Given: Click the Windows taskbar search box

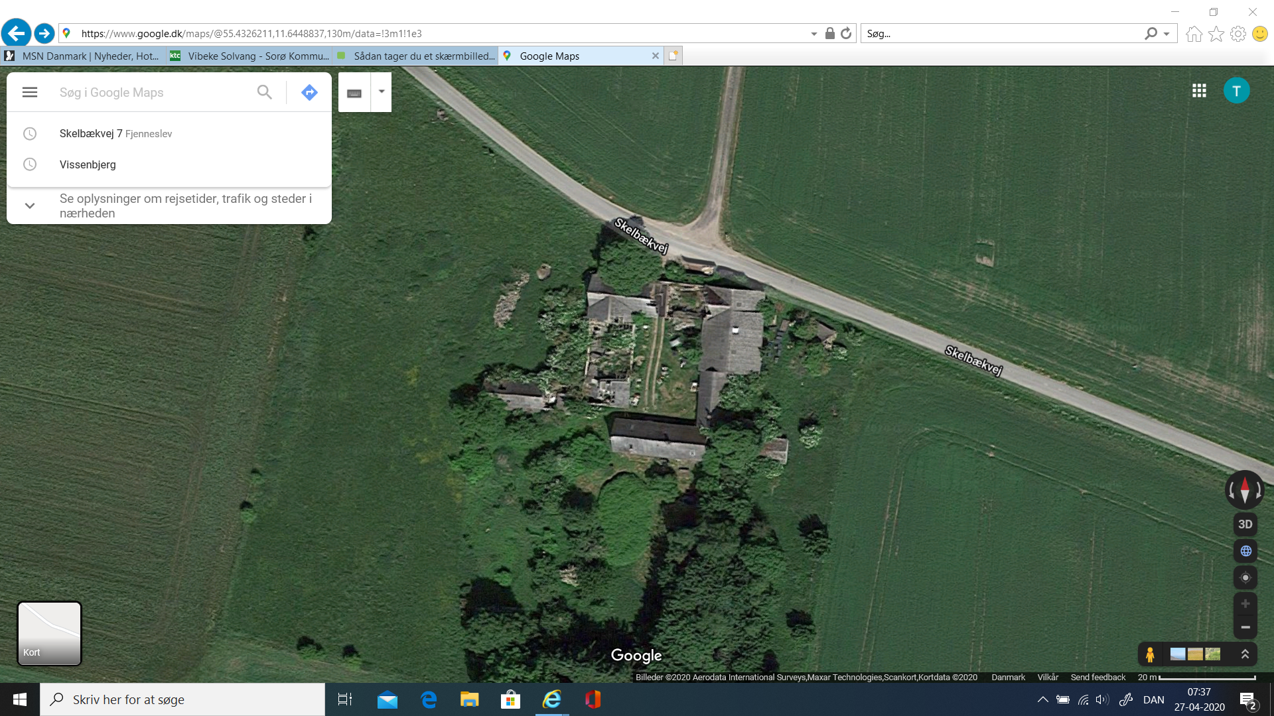Looking at the screenshot, I should pyautogui.click(x=182, y=699).
